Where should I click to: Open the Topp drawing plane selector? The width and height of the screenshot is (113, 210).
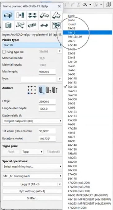click(32, 152)
